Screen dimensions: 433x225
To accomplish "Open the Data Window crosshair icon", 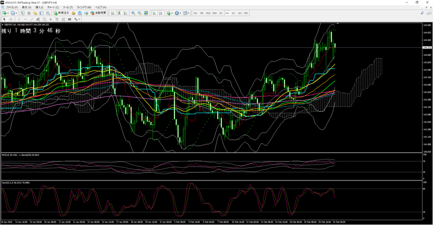I will coord(29,13).
